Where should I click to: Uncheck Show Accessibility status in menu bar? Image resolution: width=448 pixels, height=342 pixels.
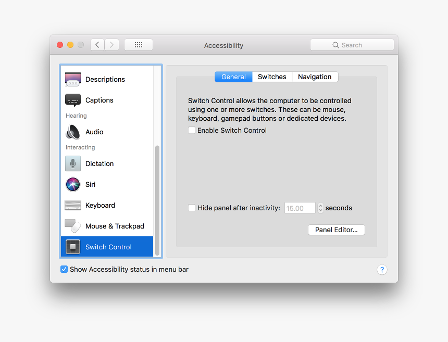(64, 270)
